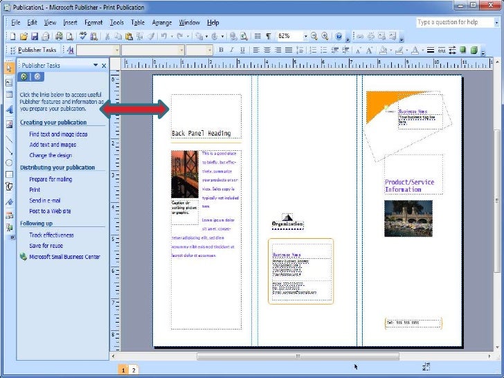Click the horizontal scrollbar thumb
Viewport: 504px width, 378px height.
coord(298,357)
